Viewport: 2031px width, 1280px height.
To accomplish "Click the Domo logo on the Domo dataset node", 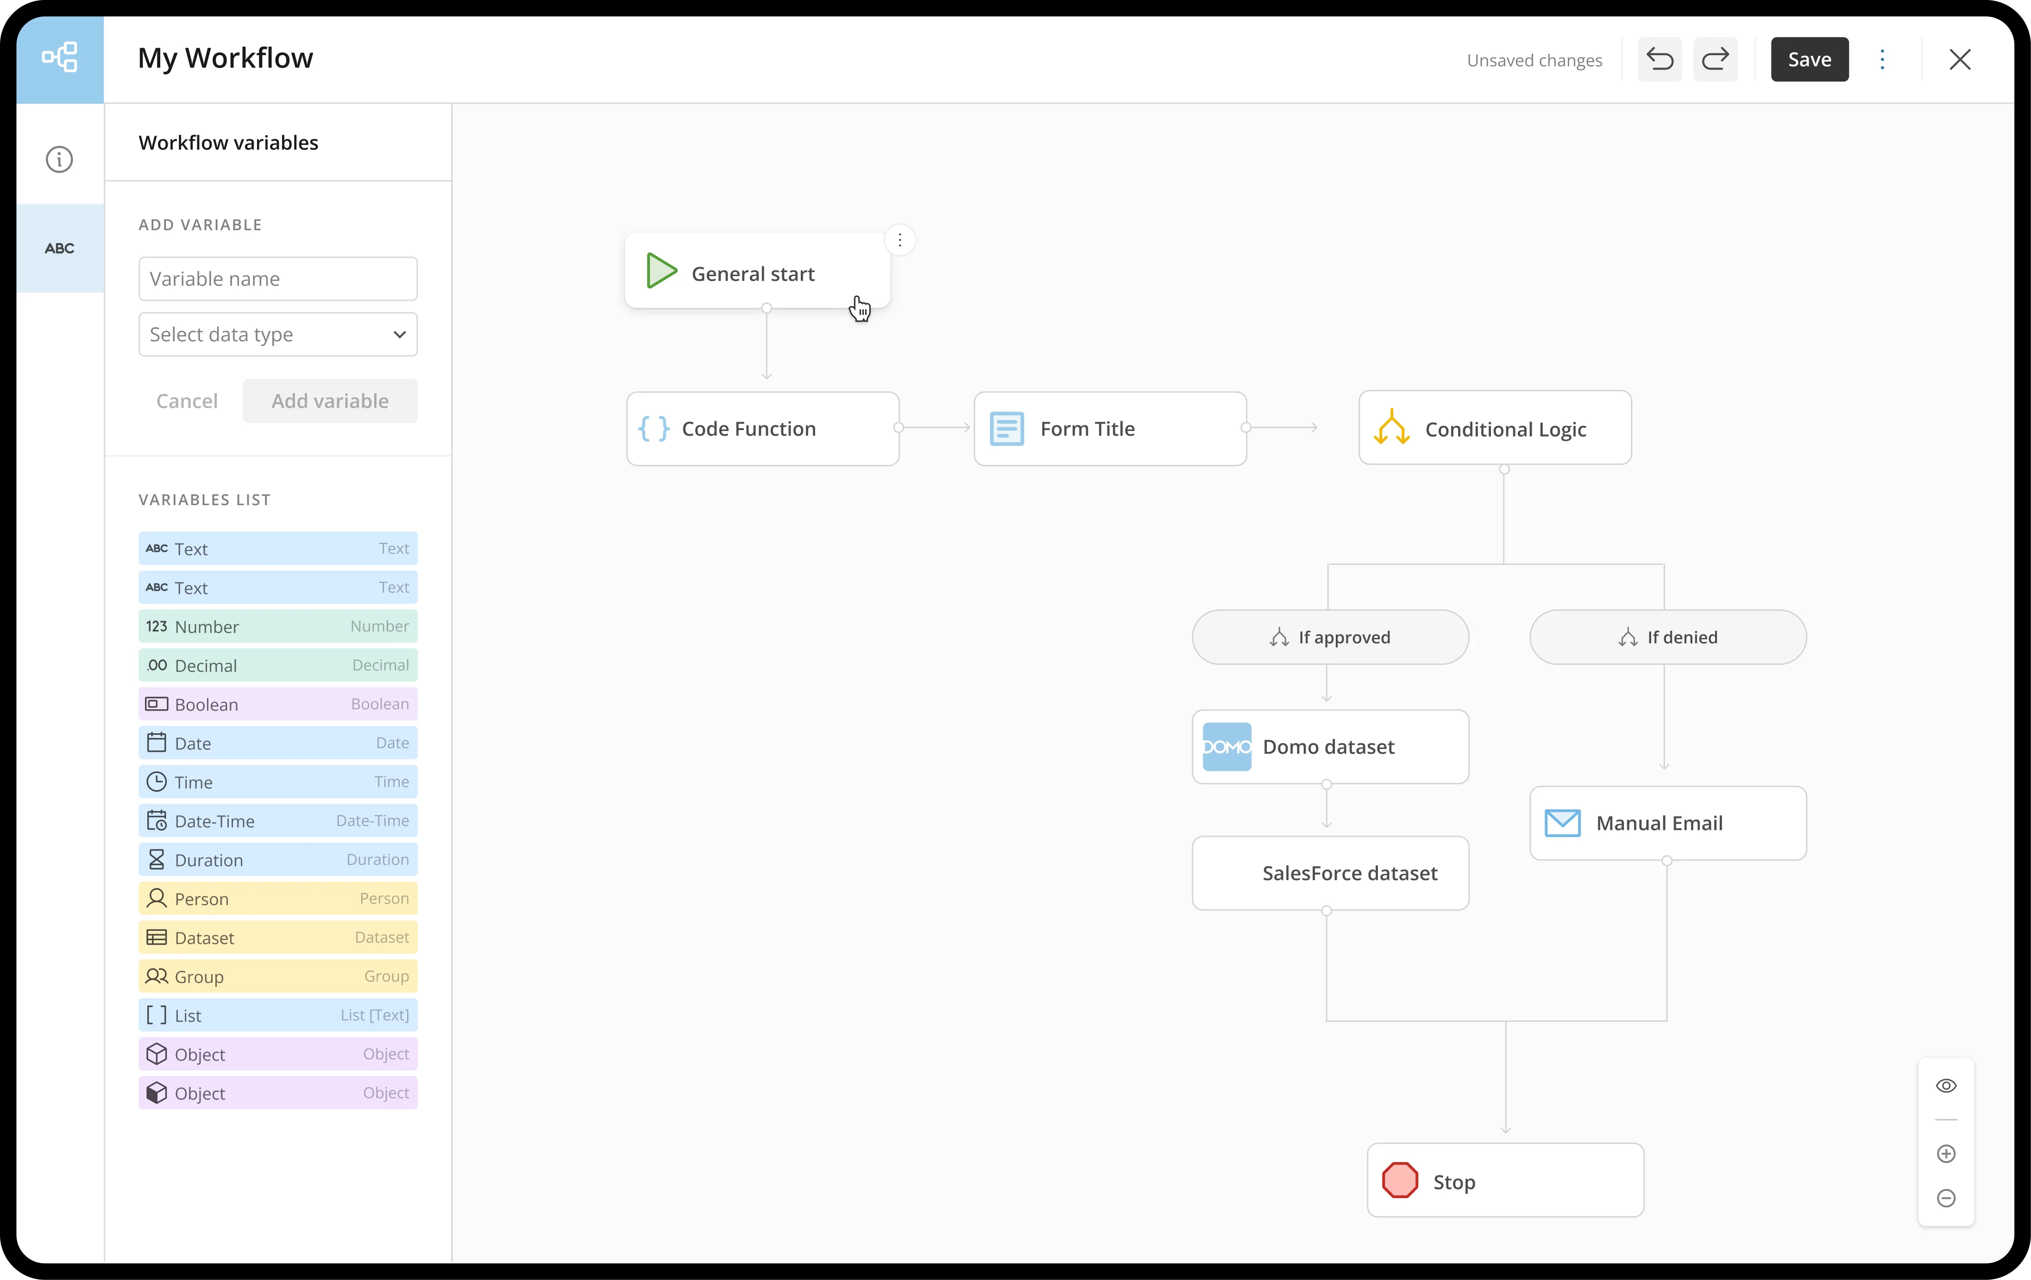I will click(1226, 746).
